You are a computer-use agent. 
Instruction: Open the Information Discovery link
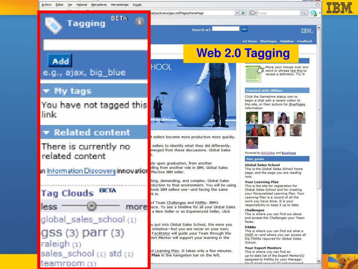click(81, 171)
